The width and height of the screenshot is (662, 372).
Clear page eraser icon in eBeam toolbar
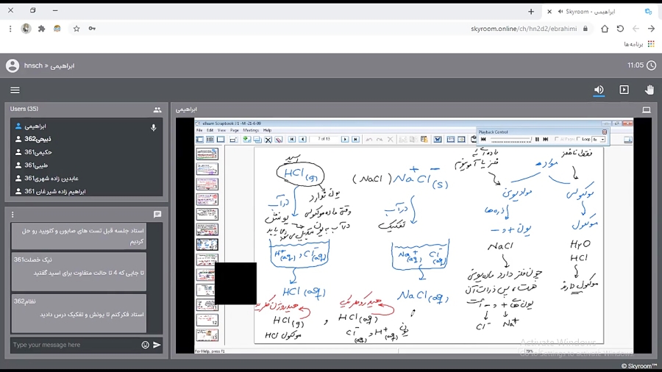(x=279, y=140)
